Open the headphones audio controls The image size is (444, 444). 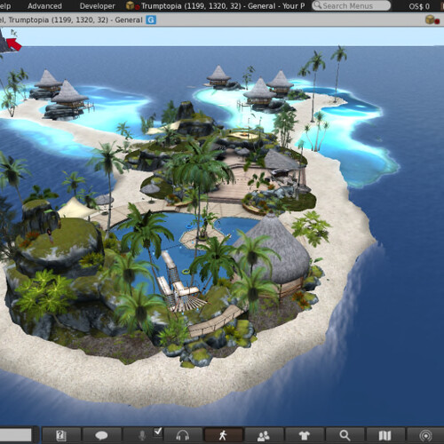tap(182, 436)
